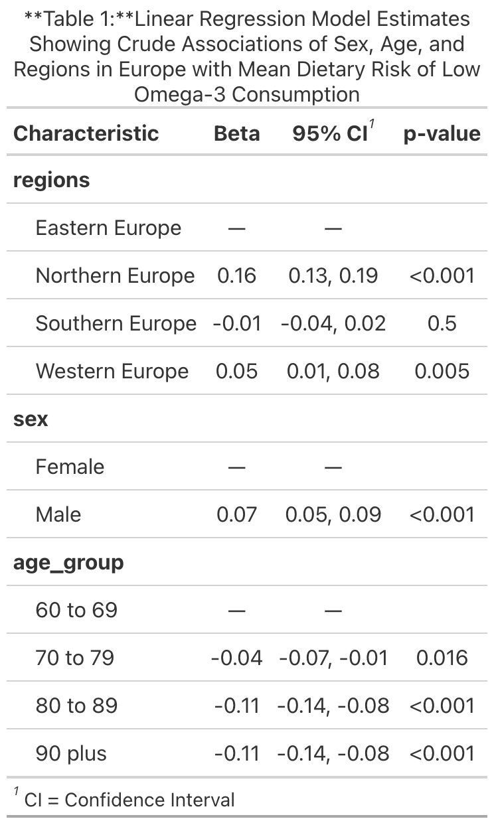Click the Beta column header
Image resolution: width=494 pixels, height=823 pixels.
[x=236, y=133]
